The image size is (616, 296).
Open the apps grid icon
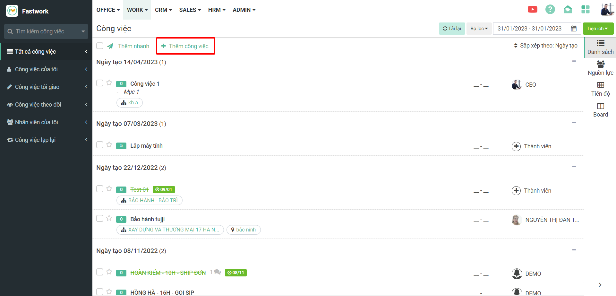pos(585,10)
